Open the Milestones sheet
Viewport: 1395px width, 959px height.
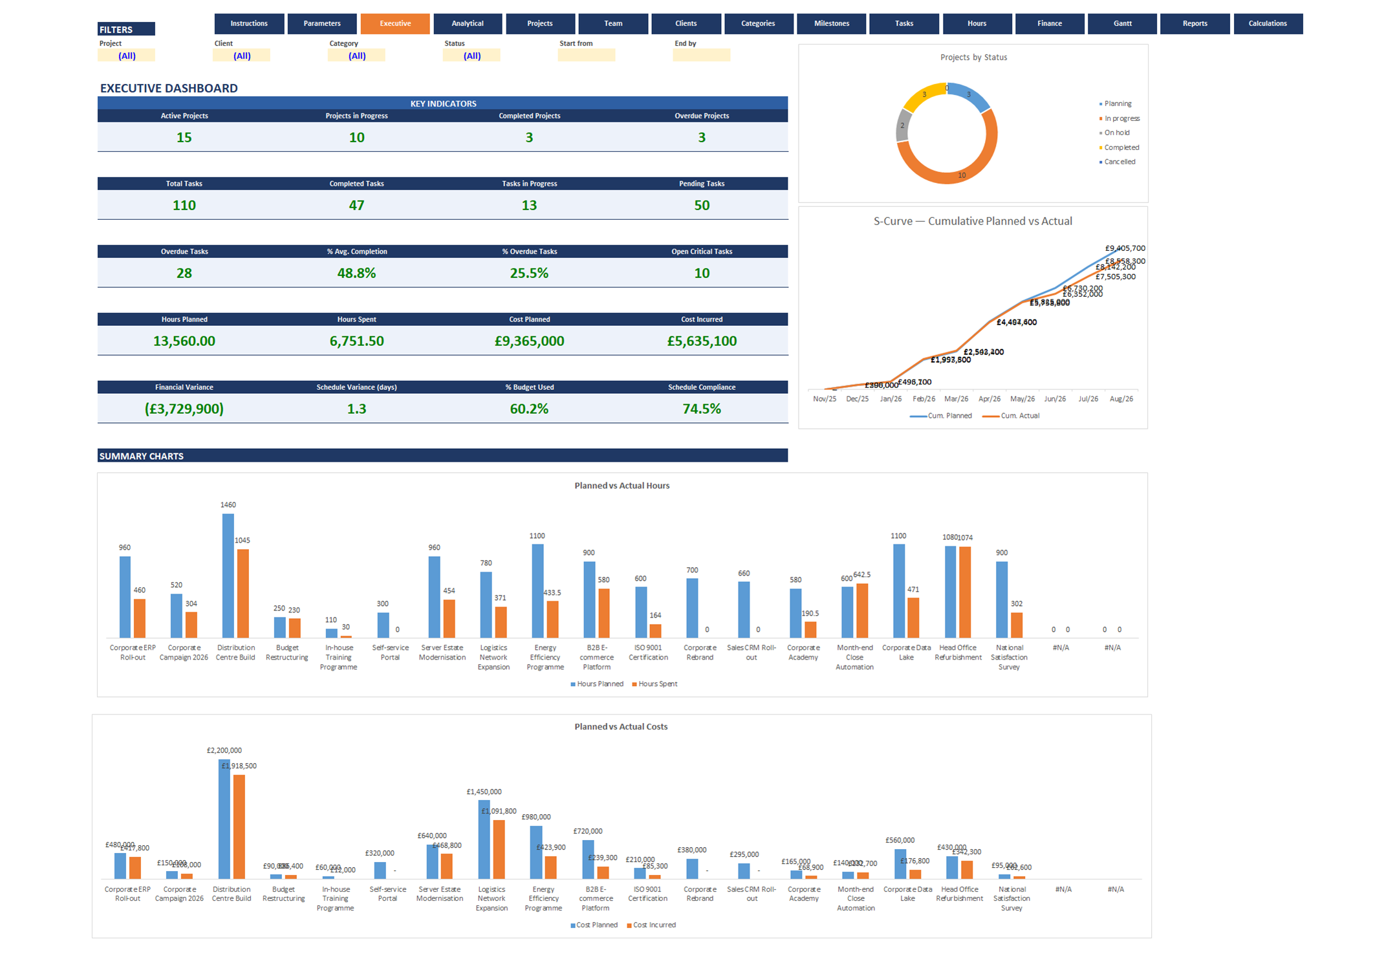point(832,24)
